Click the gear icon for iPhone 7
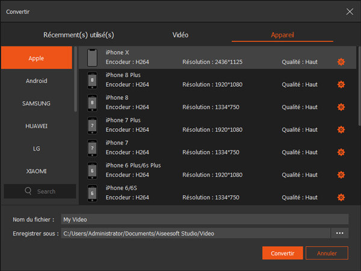This screenshot has height=271, width=361. [x=341, y=152]
